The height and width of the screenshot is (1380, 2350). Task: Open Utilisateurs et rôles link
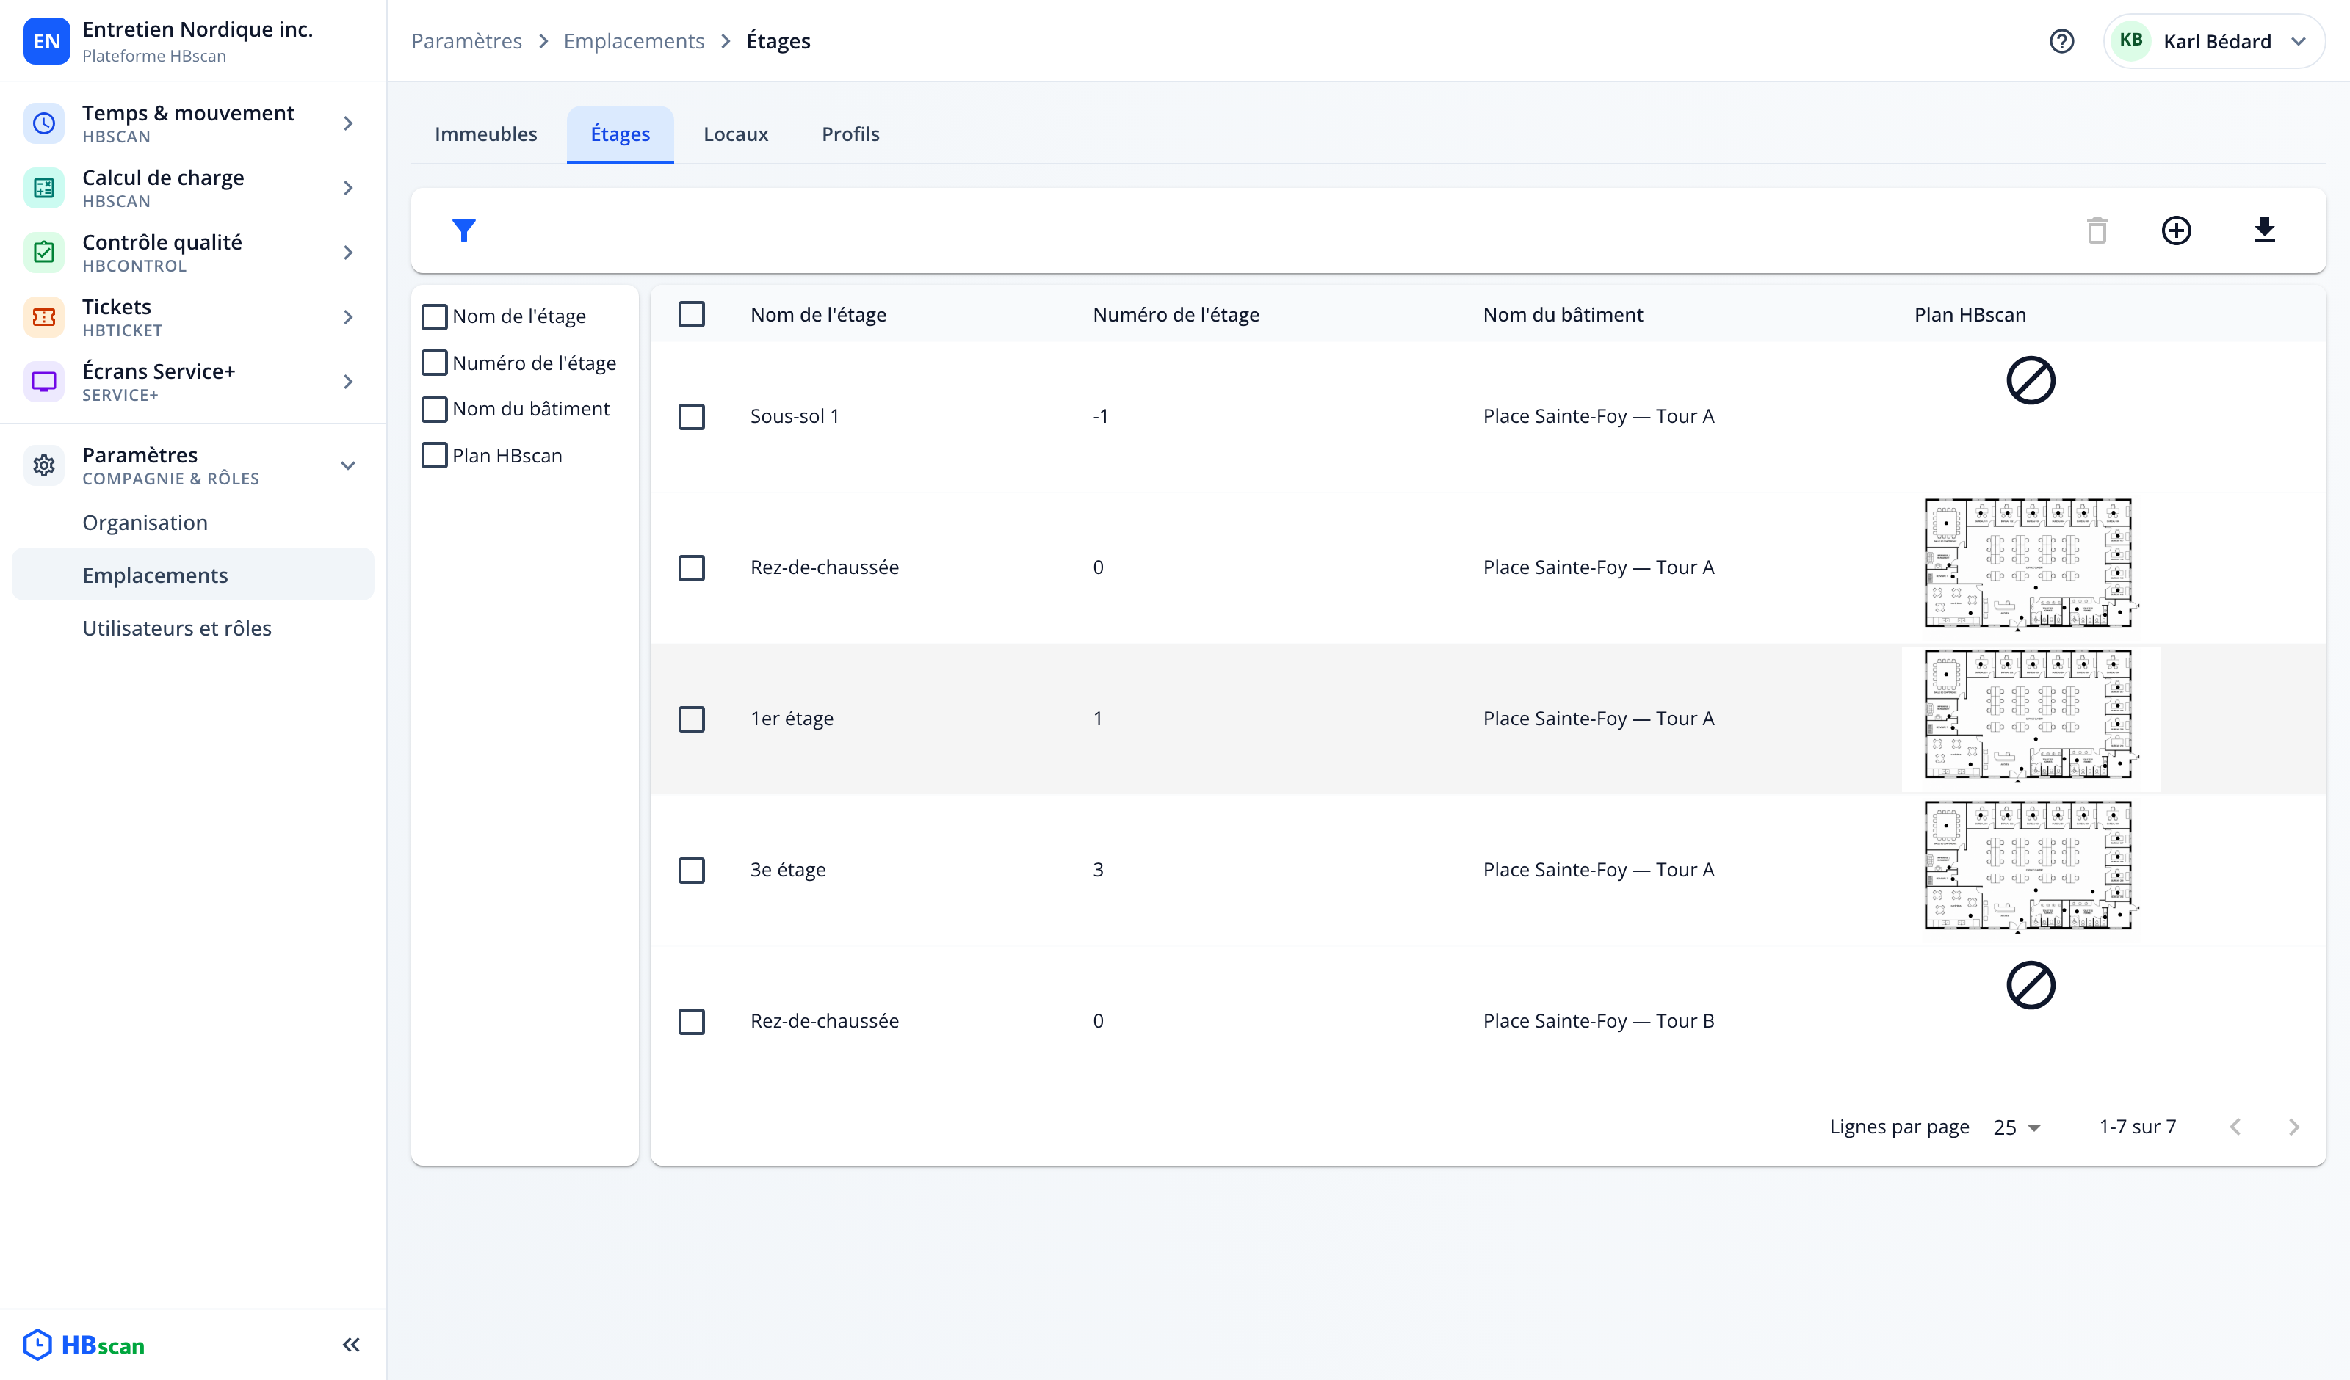coord(176,628)
